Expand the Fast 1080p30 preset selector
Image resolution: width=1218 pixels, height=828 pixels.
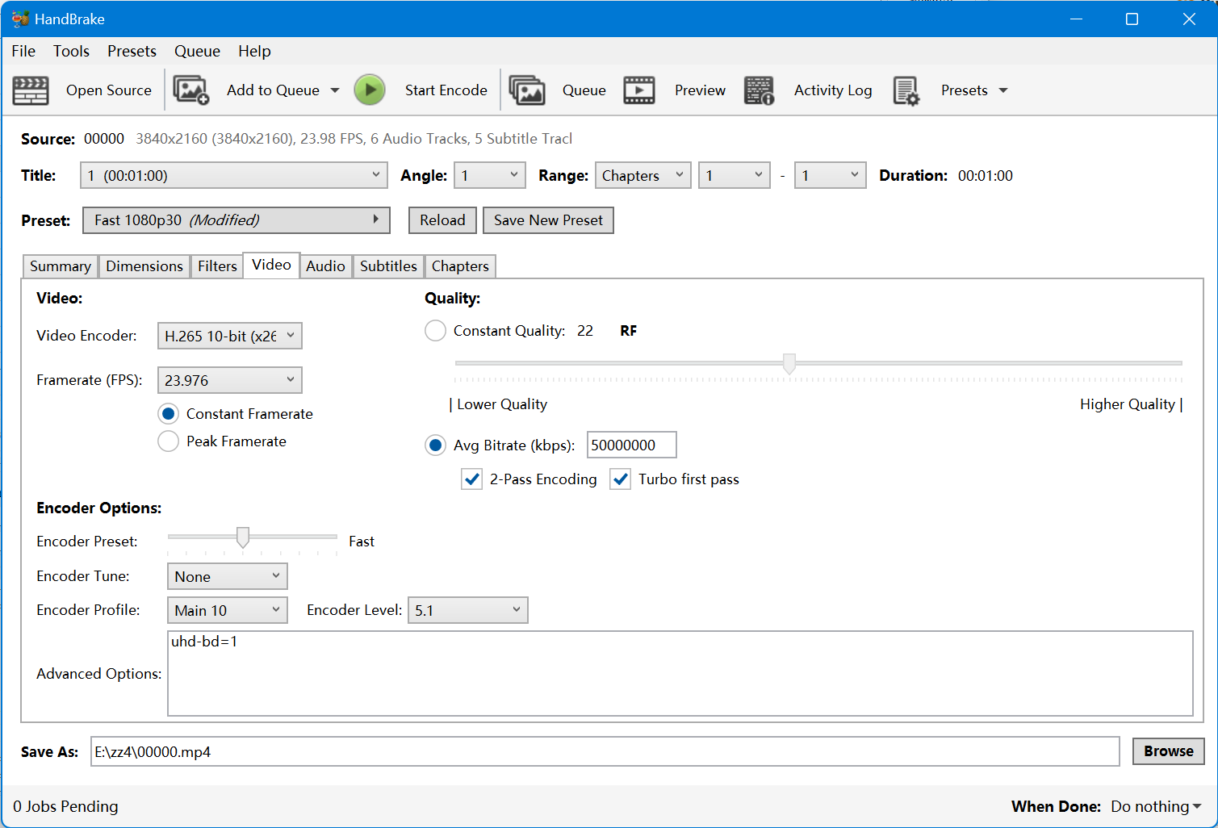(x=236, y=220)
